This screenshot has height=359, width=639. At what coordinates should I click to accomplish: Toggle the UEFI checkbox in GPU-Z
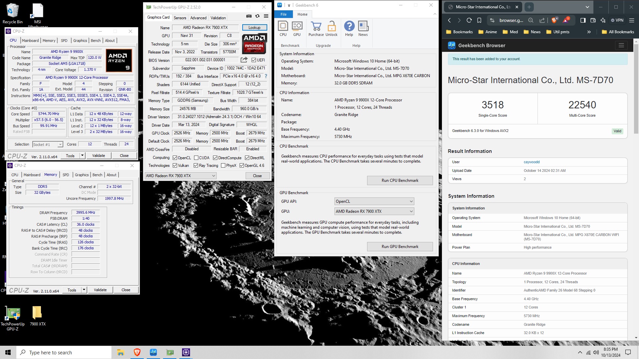click(254, 60)
